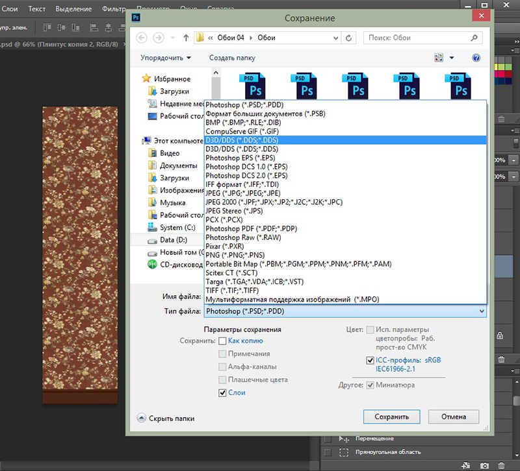This screenshot has height=471, width=520.
Task: Collapse the 'Тип файла' format dropdown
Action: [481, 311]
